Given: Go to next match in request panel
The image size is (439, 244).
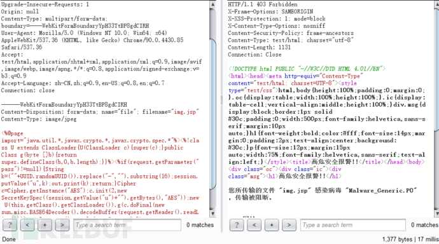Looking at the screenshot, I should pyautogui.click(x=62, y=225).
